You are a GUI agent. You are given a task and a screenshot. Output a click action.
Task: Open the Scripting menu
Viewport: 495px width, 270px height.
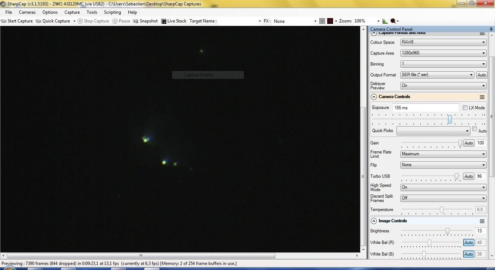(112, 12)
